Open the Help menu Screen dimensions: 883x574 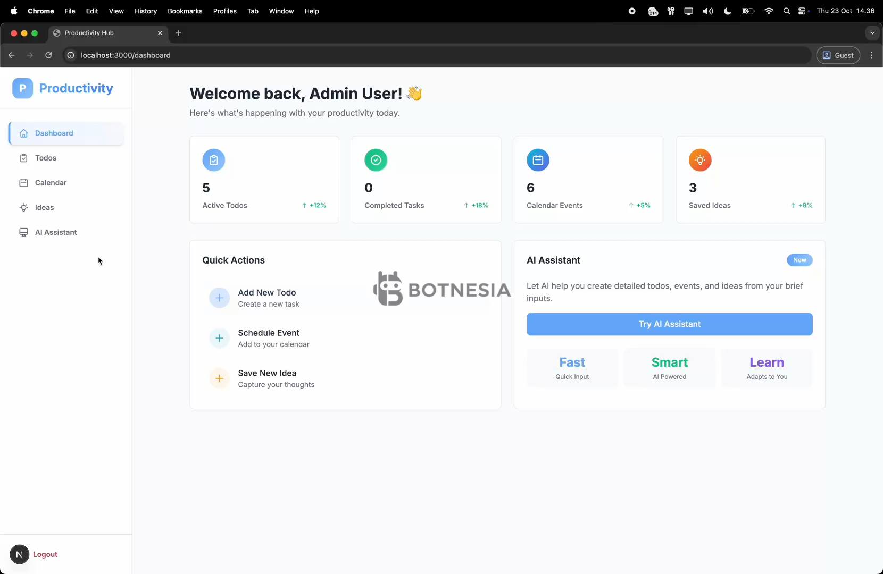(312, 11)
